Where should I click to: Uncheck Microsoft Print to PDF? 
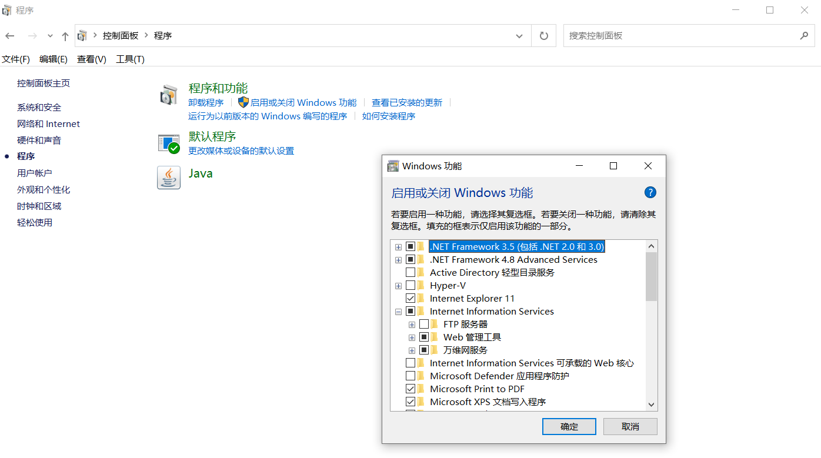coord(410,389)
